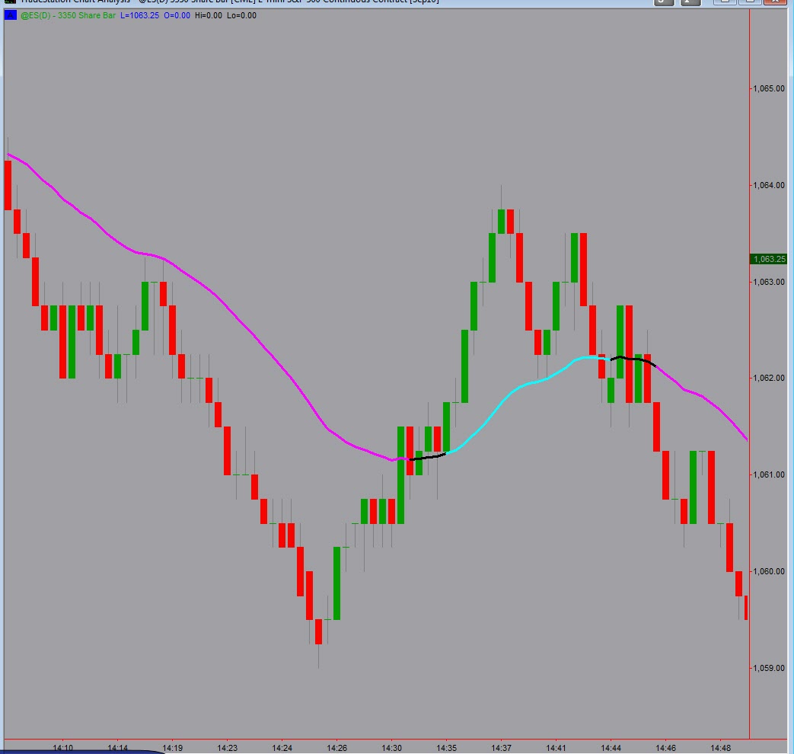
Task: Click the 14:30 time axis label
Action: (x=391, y=748)
